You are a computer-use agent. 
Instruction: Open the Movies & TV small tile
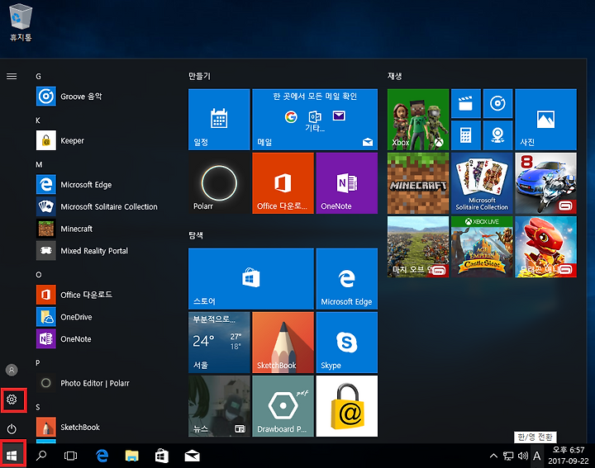click(465, 103)
